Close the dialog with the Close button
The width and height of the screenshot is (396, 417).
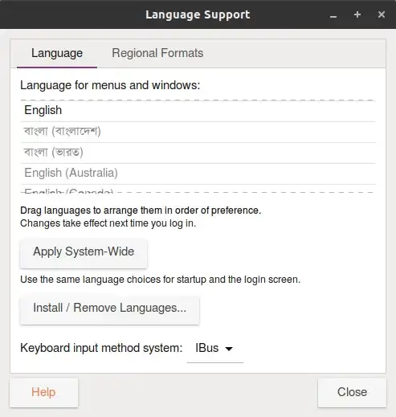[x=352, y=393]
